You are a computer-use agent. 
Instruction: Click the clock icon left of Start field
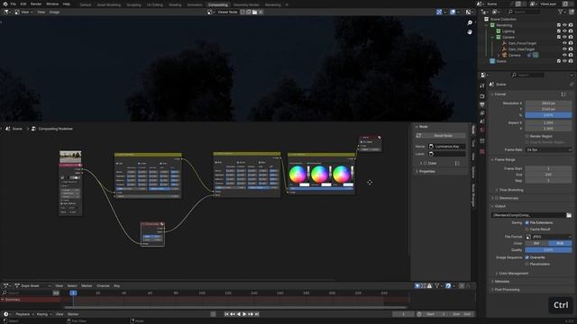point(419,314)
